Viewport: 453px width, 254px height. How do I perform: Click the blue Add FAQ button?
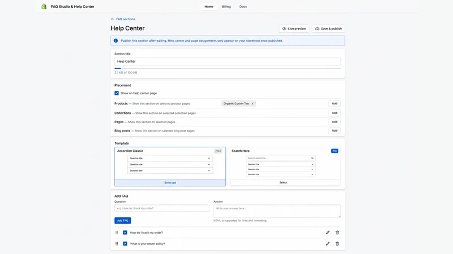[122, 221]
